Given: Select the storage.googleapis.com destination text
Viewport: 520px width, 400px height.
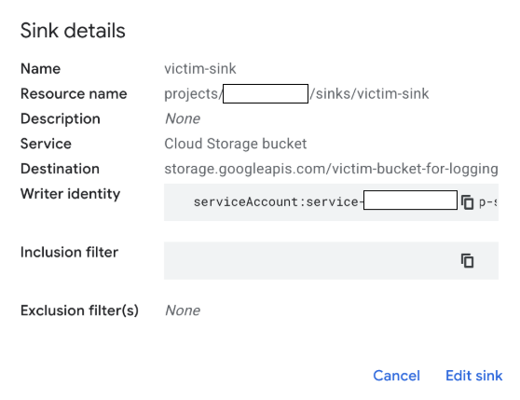Looking at the screenshot, I should pyautogui.click(x=331, y=169).
